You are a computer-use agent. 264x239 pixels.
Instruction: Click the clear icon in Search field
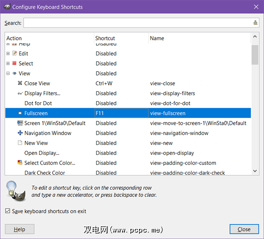pyautogui.click(x=255, y=23)
